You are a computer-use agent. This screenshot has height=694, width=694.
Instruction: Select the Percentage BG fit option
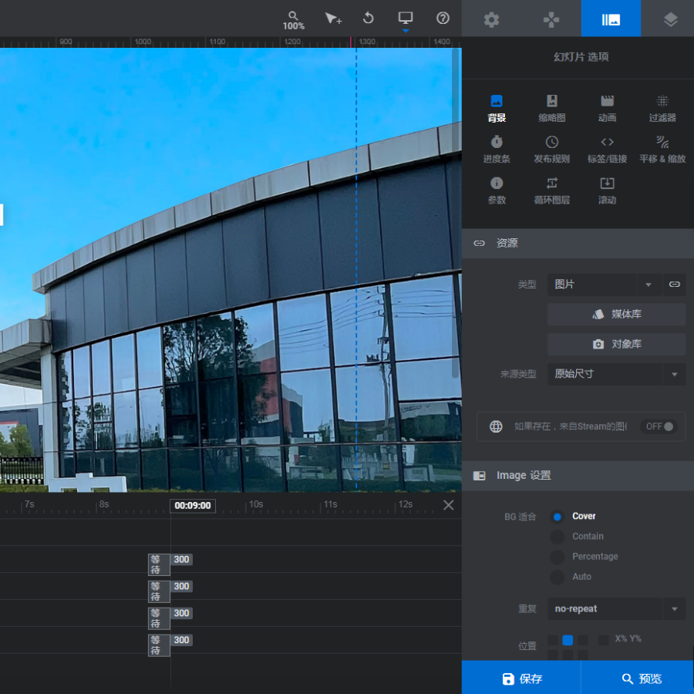(x=558, y=557)
